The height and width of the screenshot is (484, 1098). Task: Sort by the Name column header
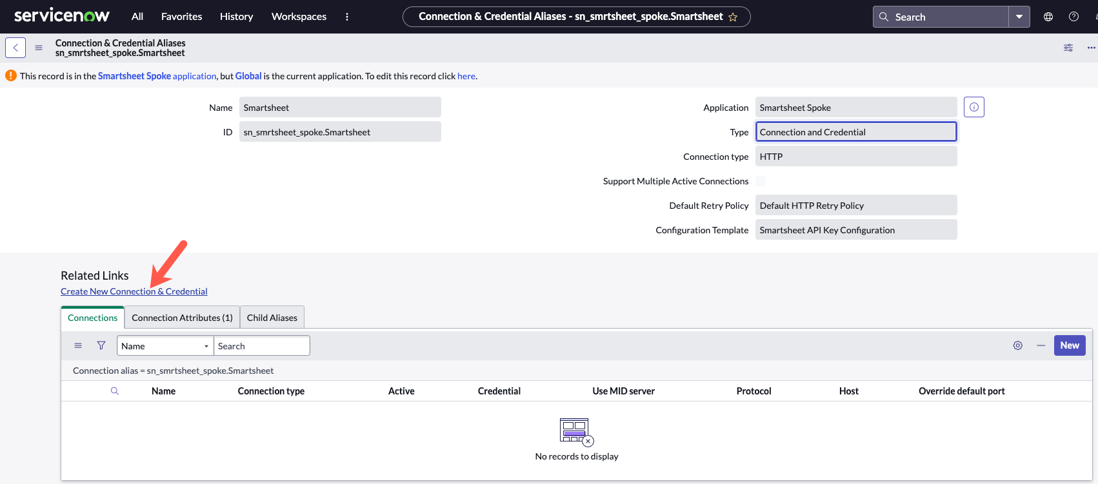point(163,391)
